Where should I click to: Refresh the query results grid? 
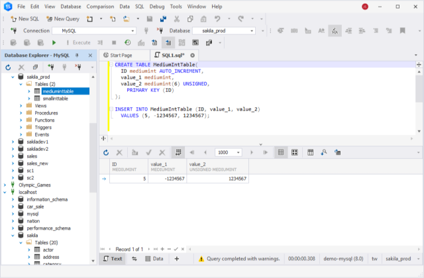pos(106,152)
